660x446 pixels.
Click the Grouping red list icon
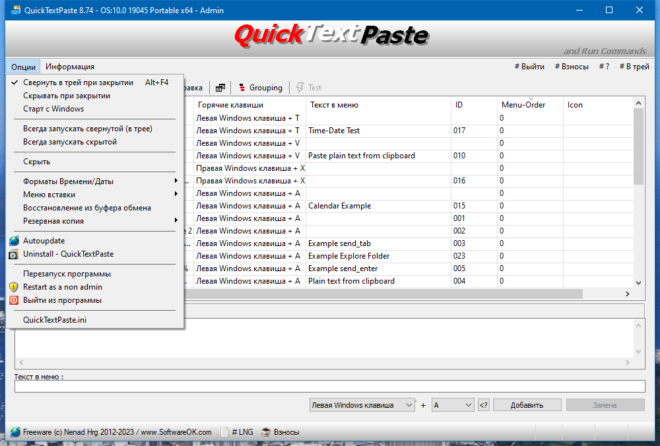click(242, 88)
